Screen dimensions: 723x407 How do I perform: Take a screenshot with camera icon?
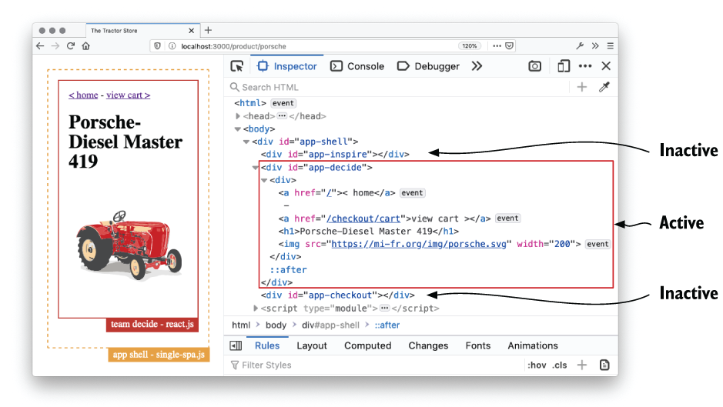535,66
